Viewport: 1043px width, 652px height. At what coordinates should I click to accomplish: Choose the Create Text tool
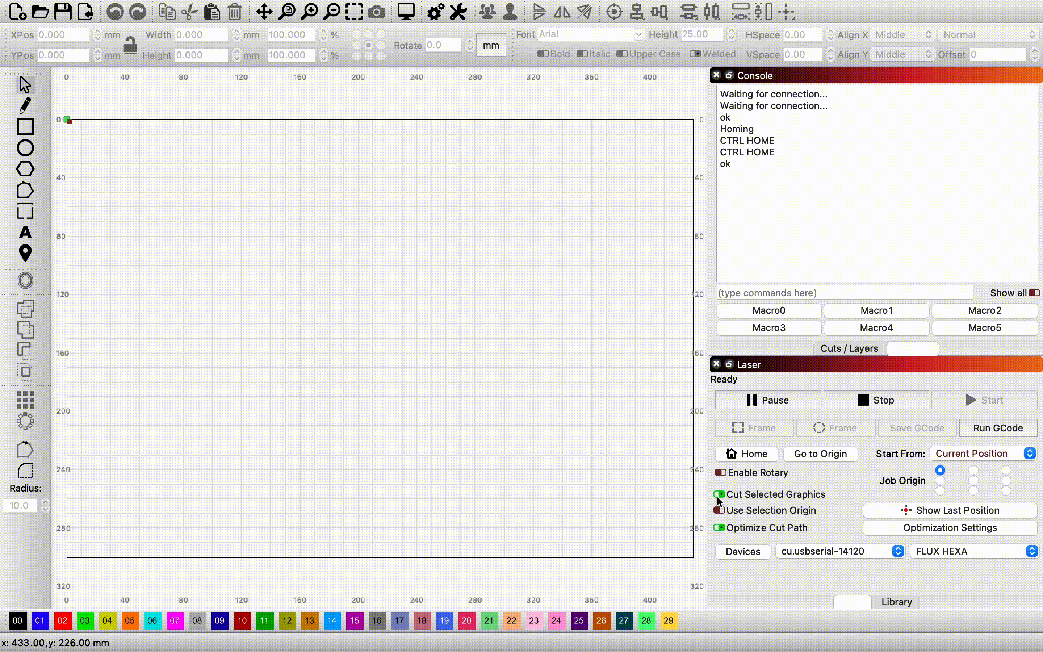pyautogui.click(x=25, y=233)
